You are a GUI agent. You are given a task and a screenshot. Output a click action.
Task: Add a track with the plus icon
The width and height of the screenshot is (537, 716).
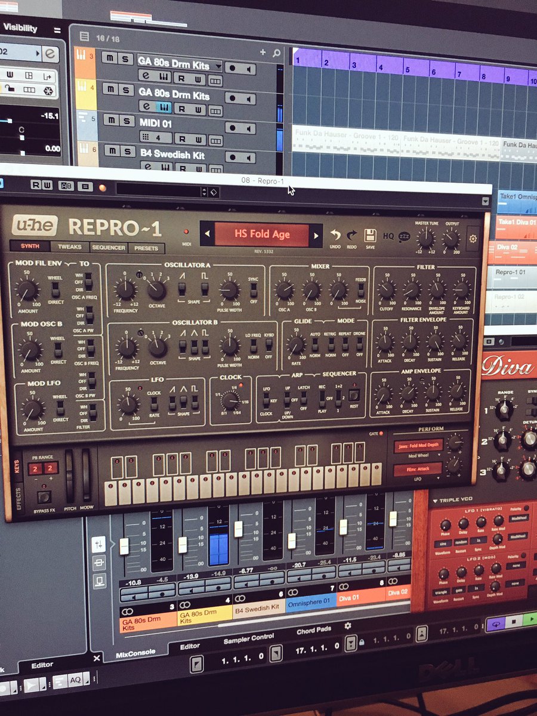click(x=263, y=53)
